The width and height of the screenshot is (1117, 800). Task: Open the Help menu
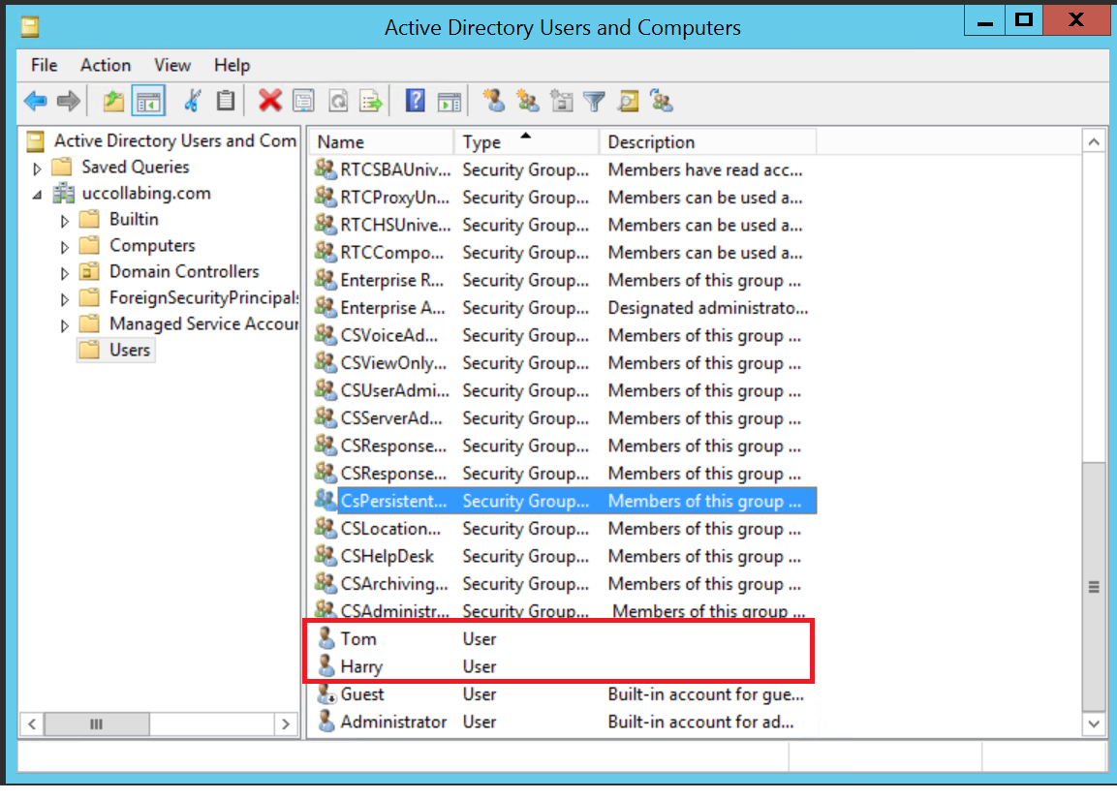coord(232,65)
